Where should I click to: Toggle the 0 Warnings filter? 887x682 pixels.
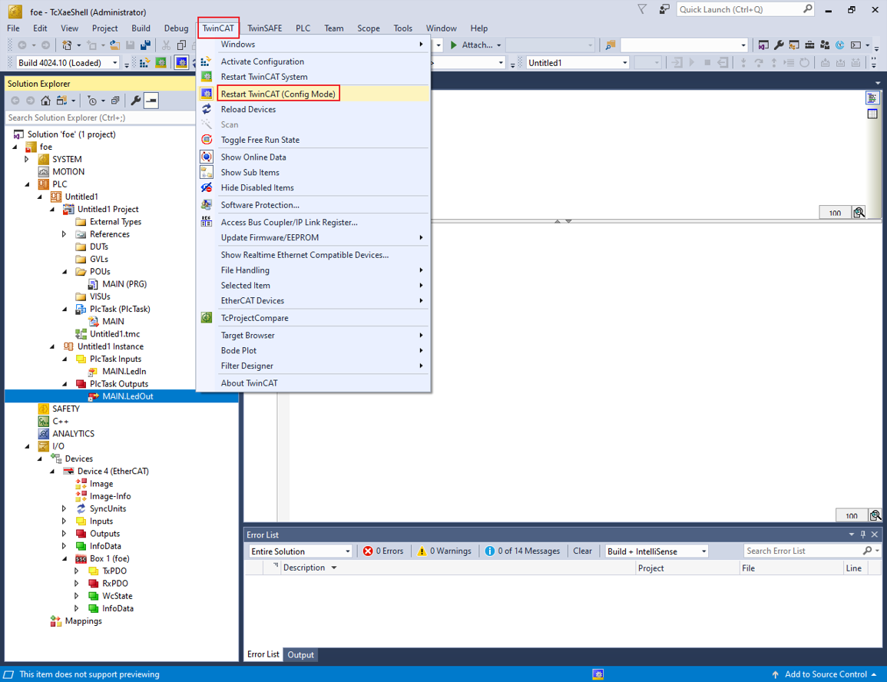[x=444, y=551]
